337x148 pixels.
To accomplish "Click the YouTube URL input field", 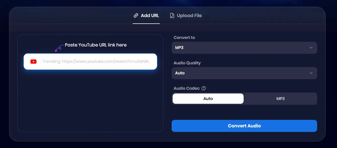I will pyautogui.click(x=97, y=62).
